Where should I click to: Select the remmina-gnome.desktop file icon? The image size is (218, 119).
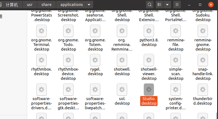pyautogui.click(x=203, y=31)
